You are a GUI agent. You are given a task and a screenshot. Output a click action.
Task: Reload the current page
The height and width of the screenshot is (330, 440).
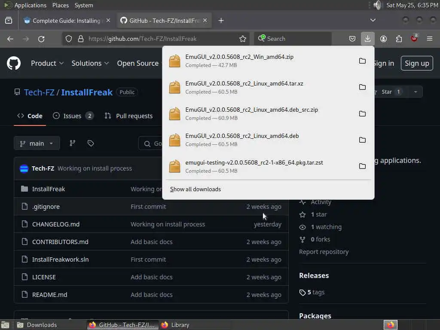(x=41, y=39)
